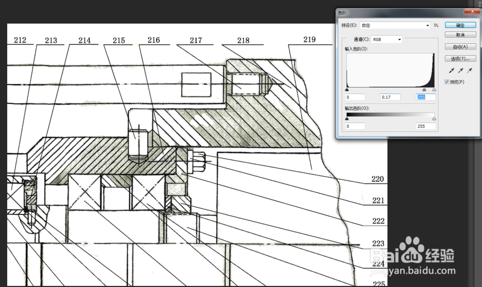Close the 色阶 dialog with the X button
Image resolution: width=482 pixels, height=287 pixels.
[x=472, y=12]
